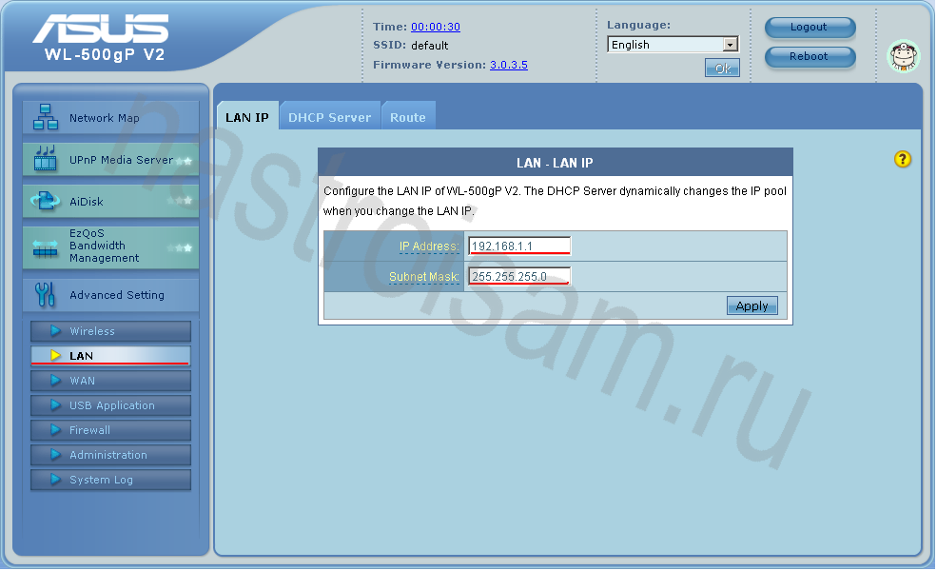
Task: Click the Logout button
Action: point(810,27)
